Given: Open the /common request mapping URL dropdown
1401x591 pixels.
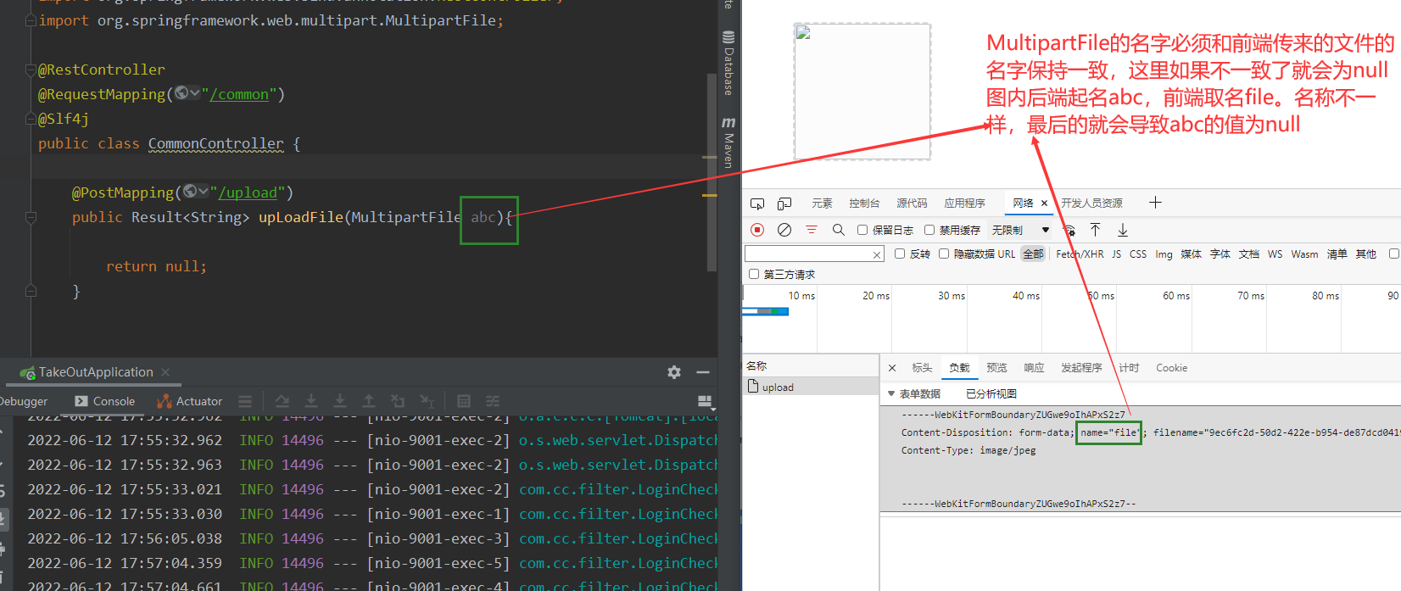Looking at the screenshot, I should (x=187, y=94).
